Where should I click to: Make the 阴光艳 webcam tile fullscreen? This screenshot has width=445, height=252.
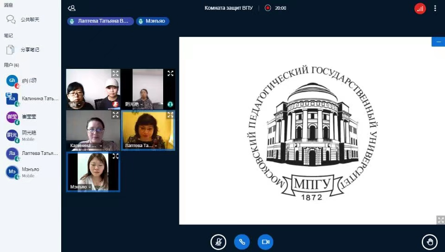pyautogui.click(x=170, y=73)
